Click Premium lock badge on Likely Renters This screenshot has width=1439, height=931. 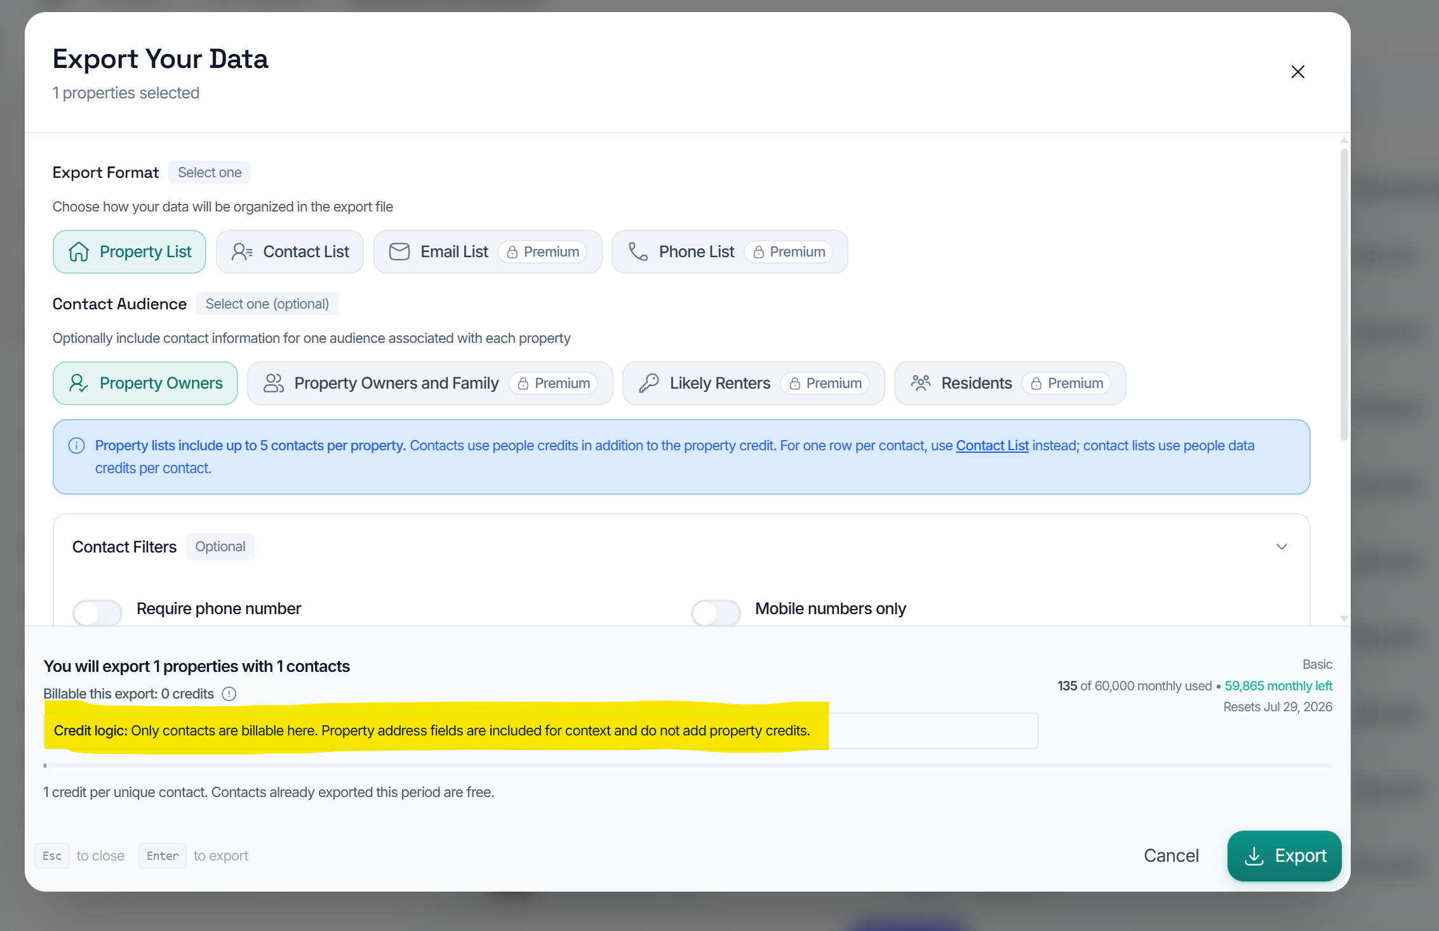[x=825, y=383]
